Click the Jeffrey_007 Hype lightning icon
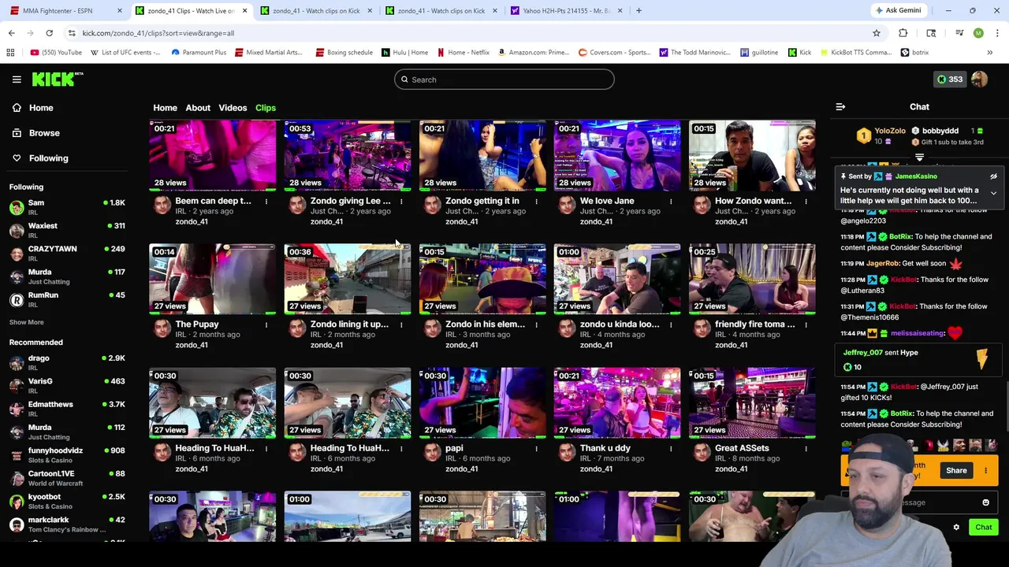 [982, 359]
